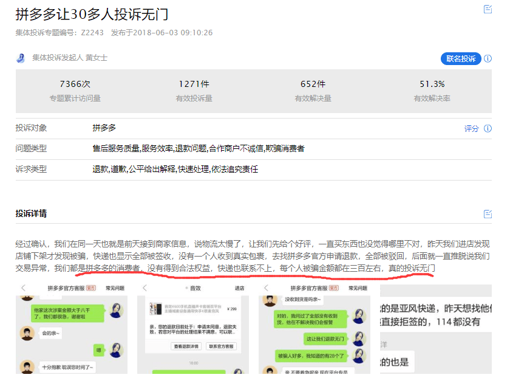510x383 pixels.
Task: Open the refund status screenshot thumbnail
Action: 193,329
